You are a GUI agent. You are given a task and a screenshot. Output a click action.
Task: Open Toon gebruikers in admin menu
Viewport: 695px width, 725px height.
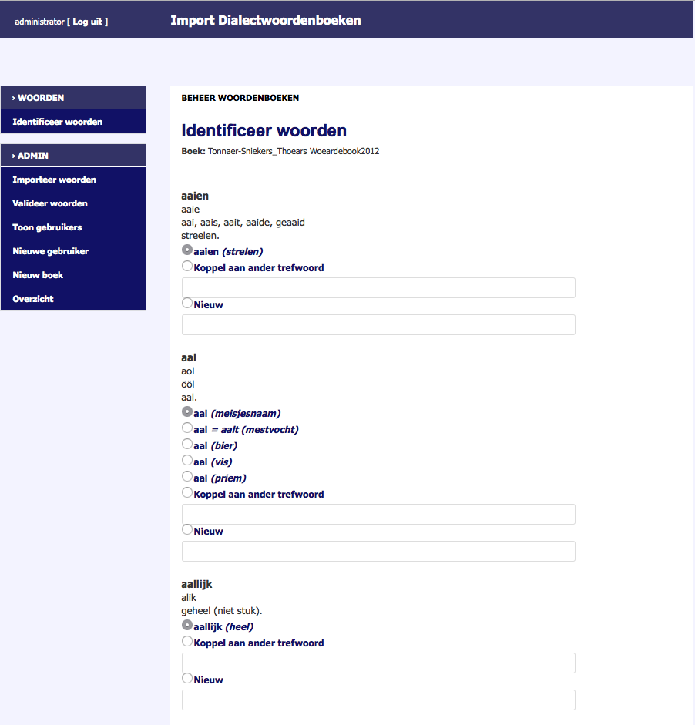pos(48,227)
